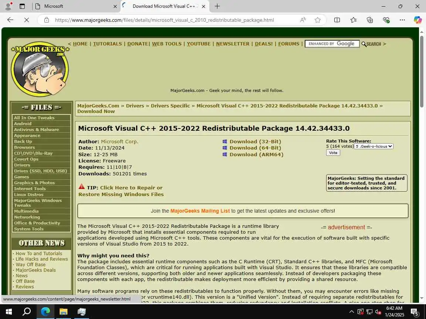Viewport: 426px width, 319px height.
Task: Open DEALS! navigation link
Action: pos(264,44)
